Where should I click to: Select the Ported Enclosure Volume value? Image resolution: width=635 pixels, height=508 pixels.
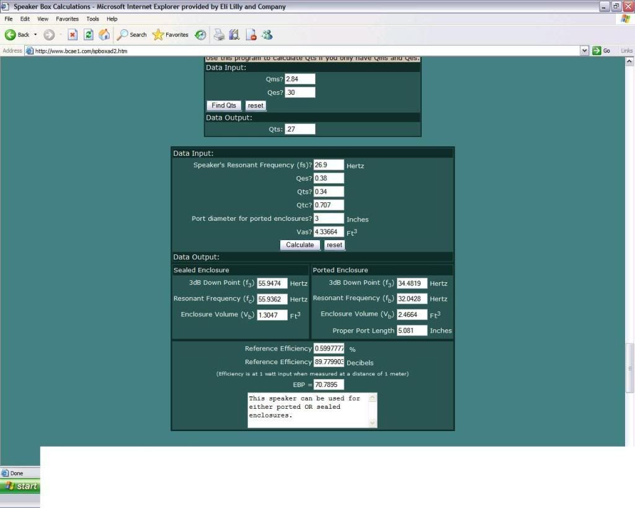412,314
